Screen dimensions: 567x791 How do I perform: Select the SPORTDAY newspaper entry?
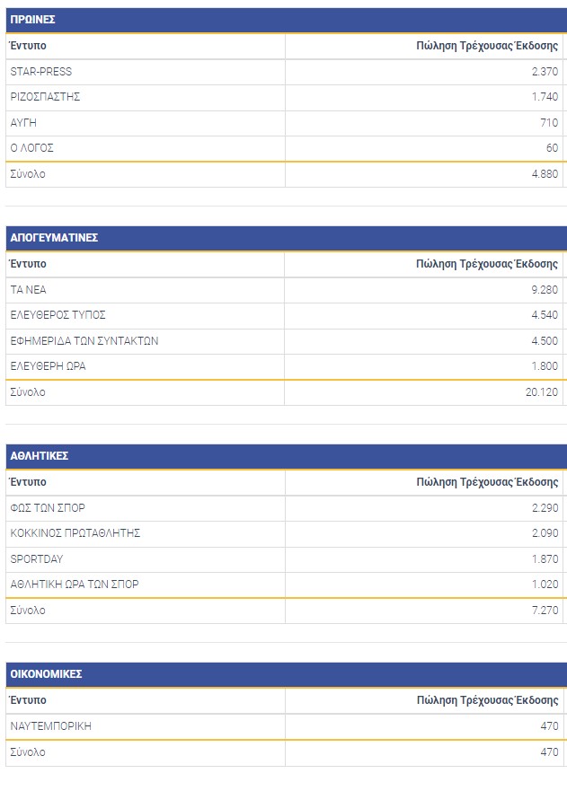tap(37, 559)
